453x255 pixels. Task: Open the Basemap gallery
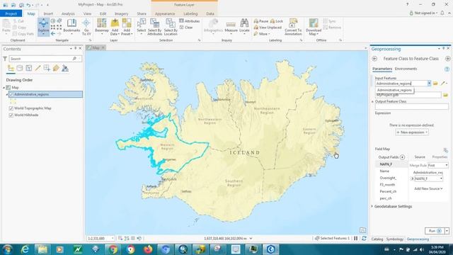(x=102, y=27)
